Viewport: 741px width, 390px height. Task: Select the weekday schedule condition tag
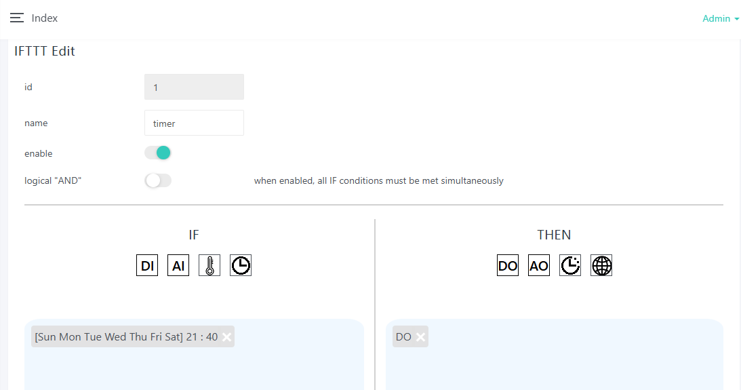(126, 337)
